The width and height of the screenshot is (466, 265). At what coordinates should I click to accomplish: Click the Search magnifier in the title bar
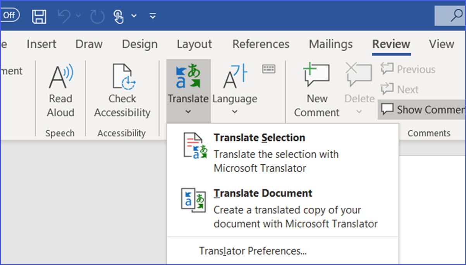click(457, 15)
